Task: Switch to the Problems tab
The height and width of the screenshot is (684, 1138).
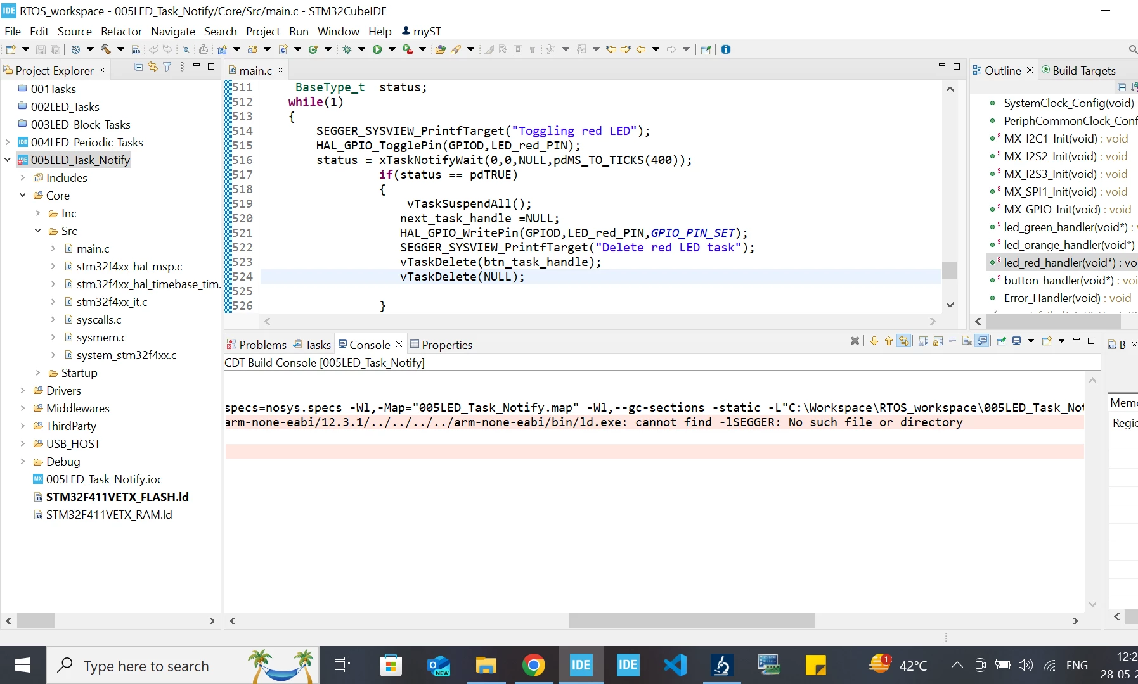Action: click(257, 345)
